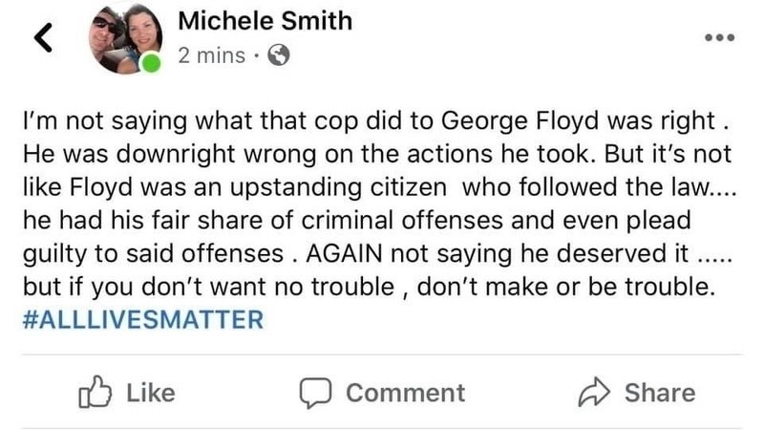Click the #ALLLIVESMATTER hashtag link
The image size is (764, 430).
pos(141,319)
